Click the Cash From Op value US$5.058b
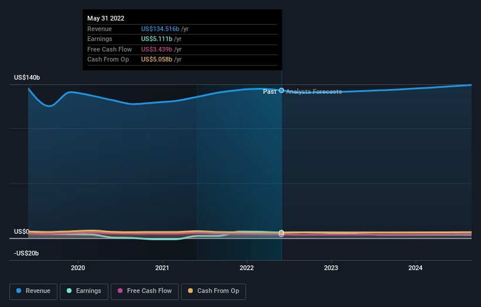Image resolution: width=481 pixels, height=307 pixels. [x=157, y=60]
